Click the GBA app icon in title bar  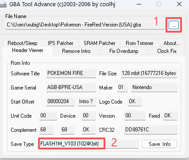tap(3, 4)
